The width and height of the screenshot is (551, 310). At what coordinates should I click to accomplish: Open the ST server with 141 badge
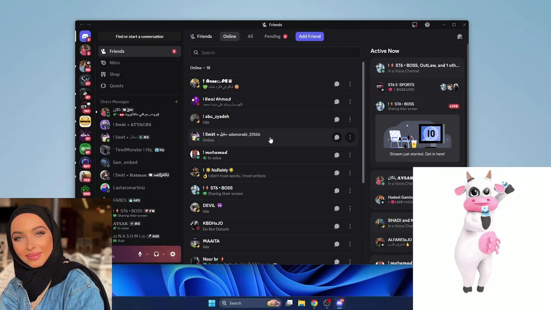85,108
